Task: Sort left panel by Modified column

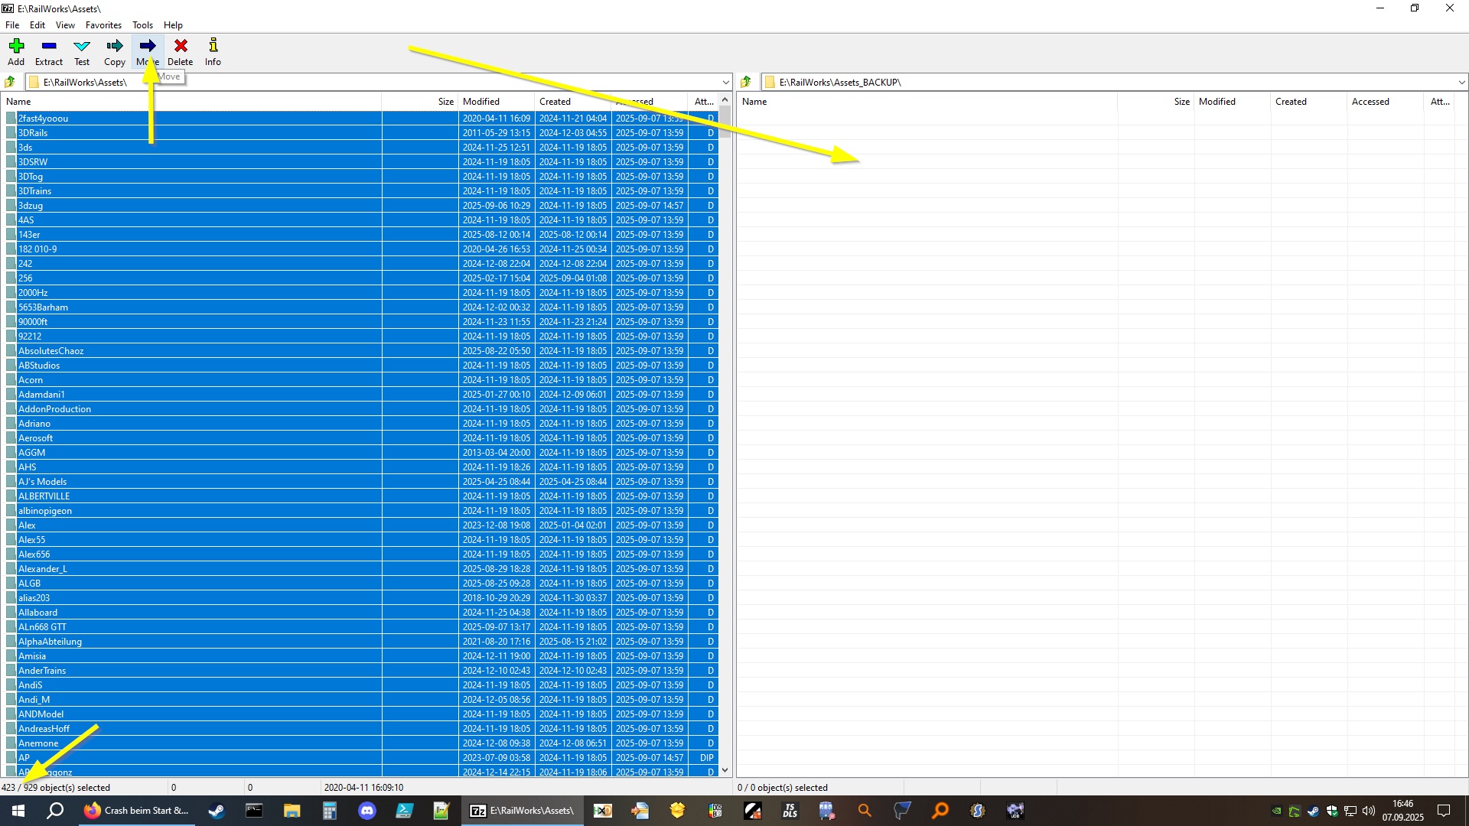Action: tap(480, 102)
